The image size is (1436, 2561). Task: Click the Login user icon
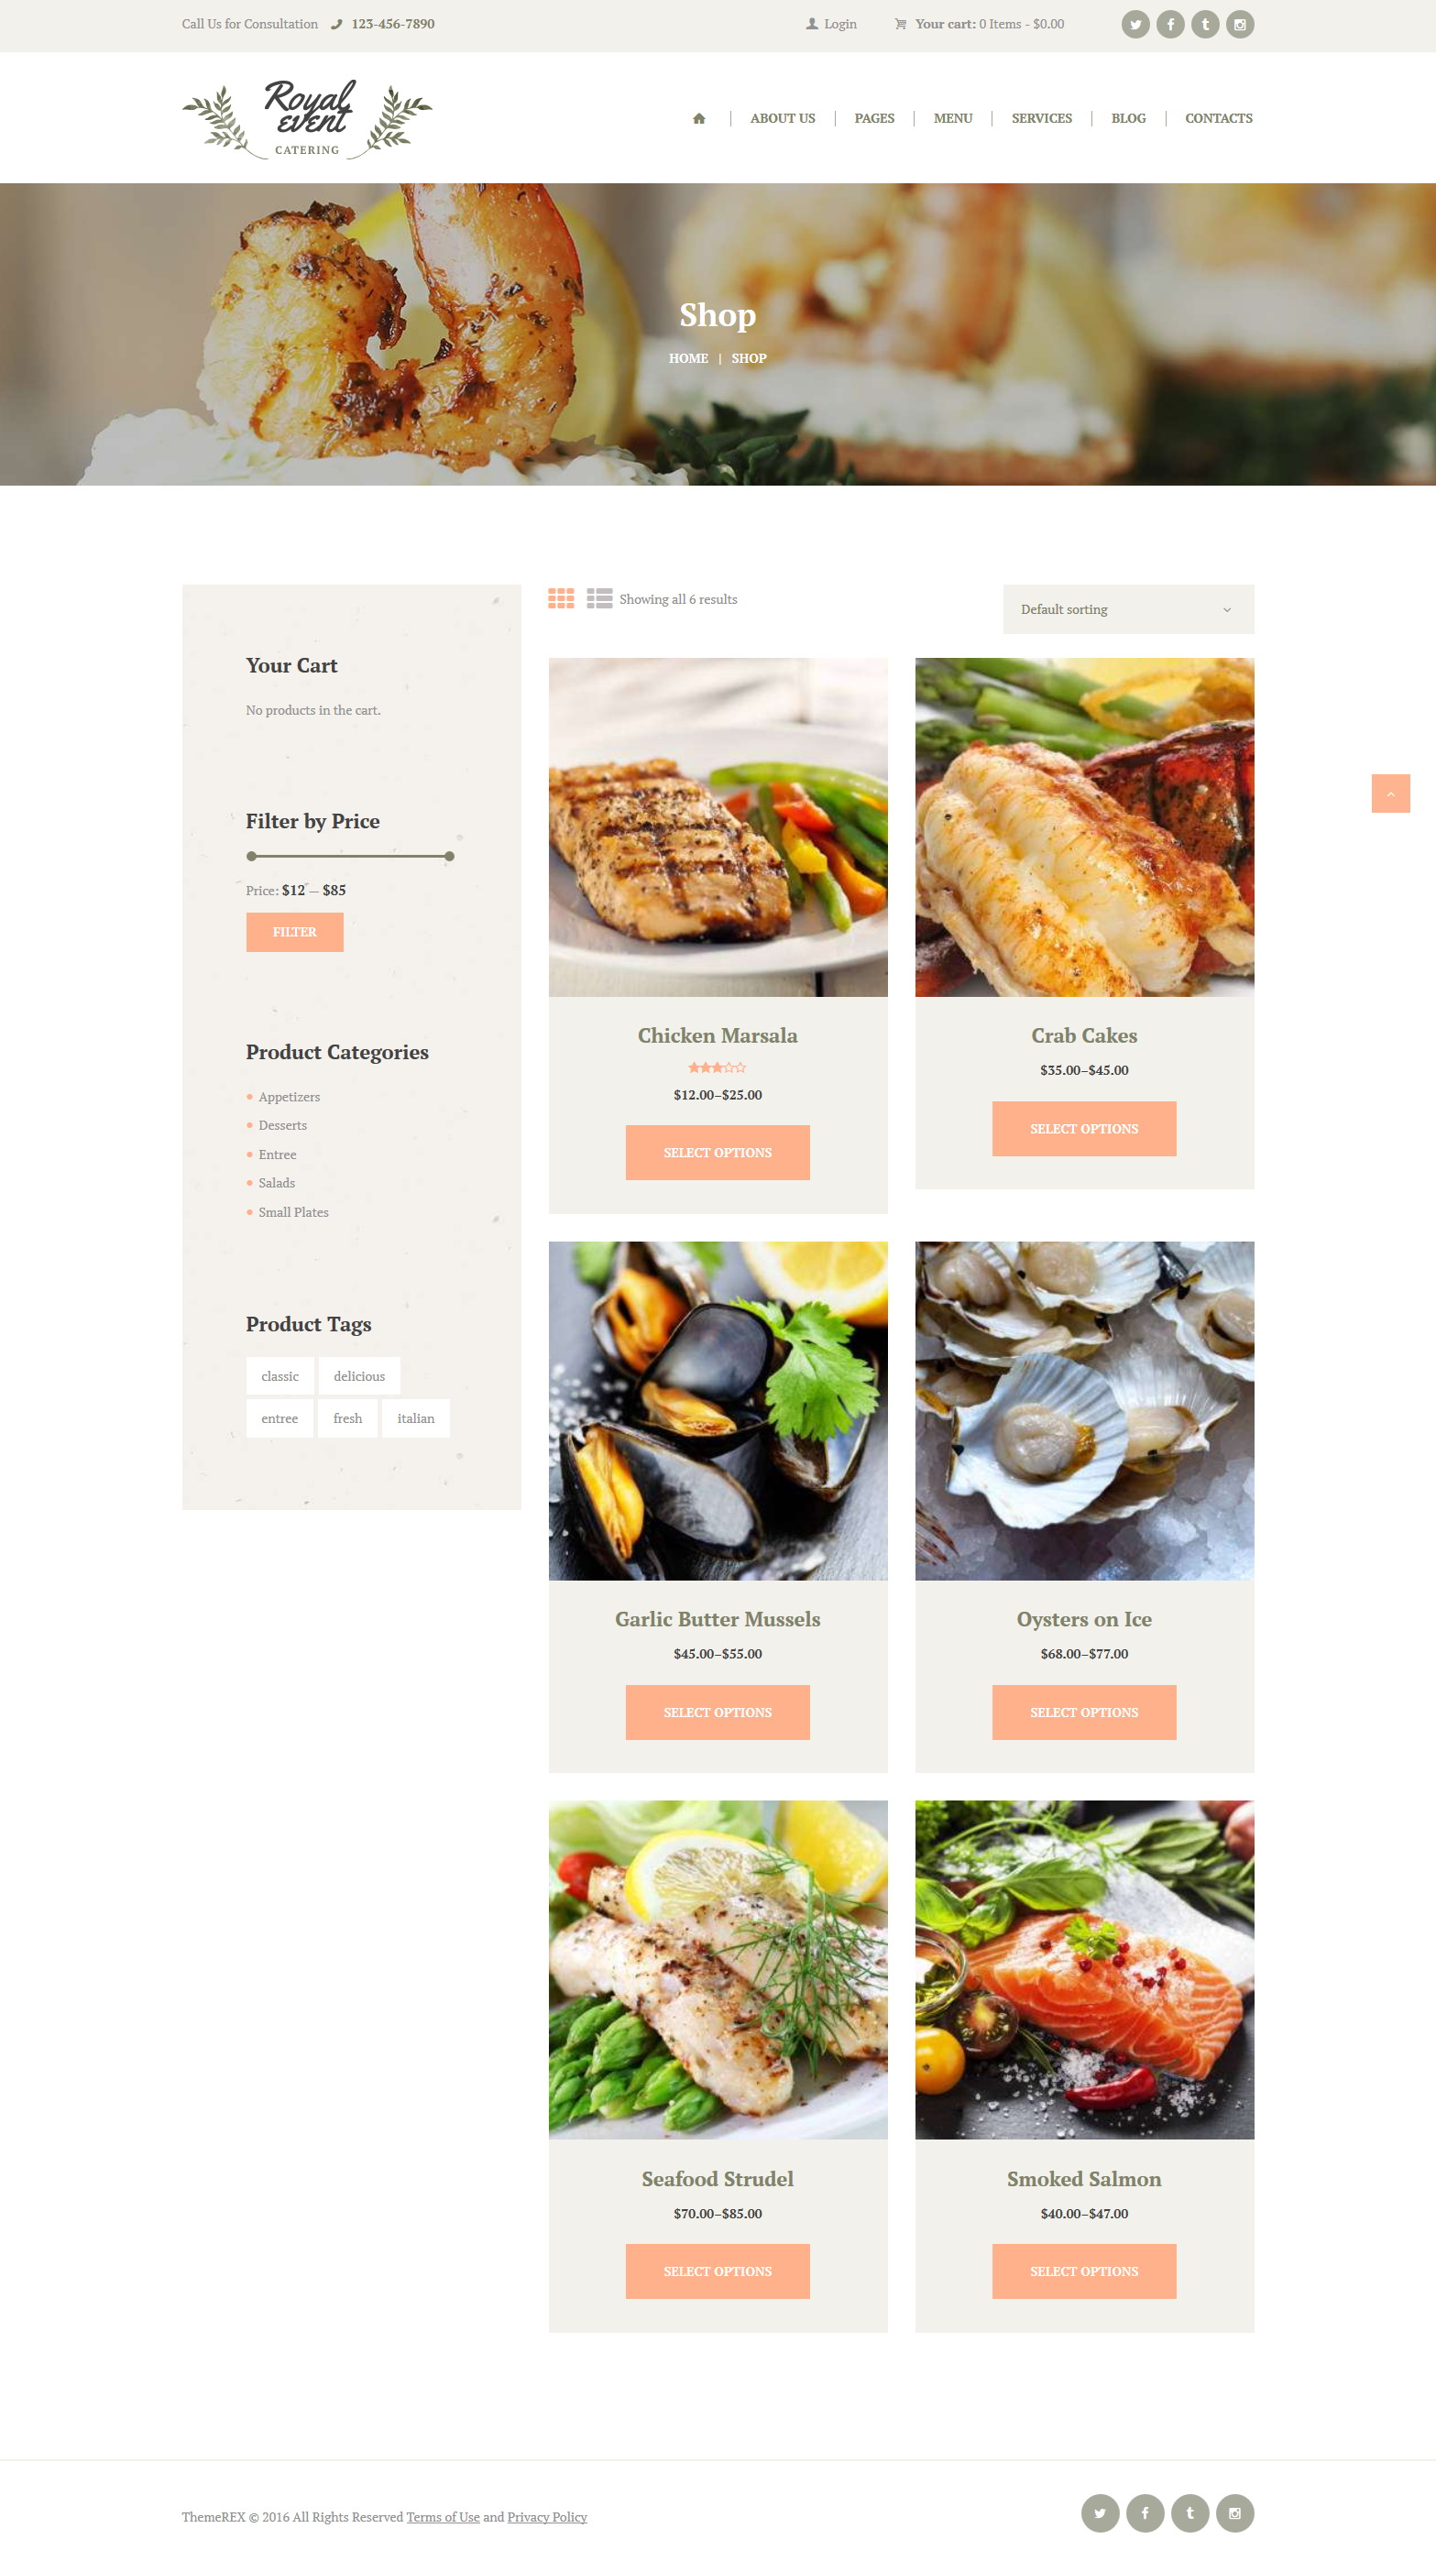click(812, 24)
